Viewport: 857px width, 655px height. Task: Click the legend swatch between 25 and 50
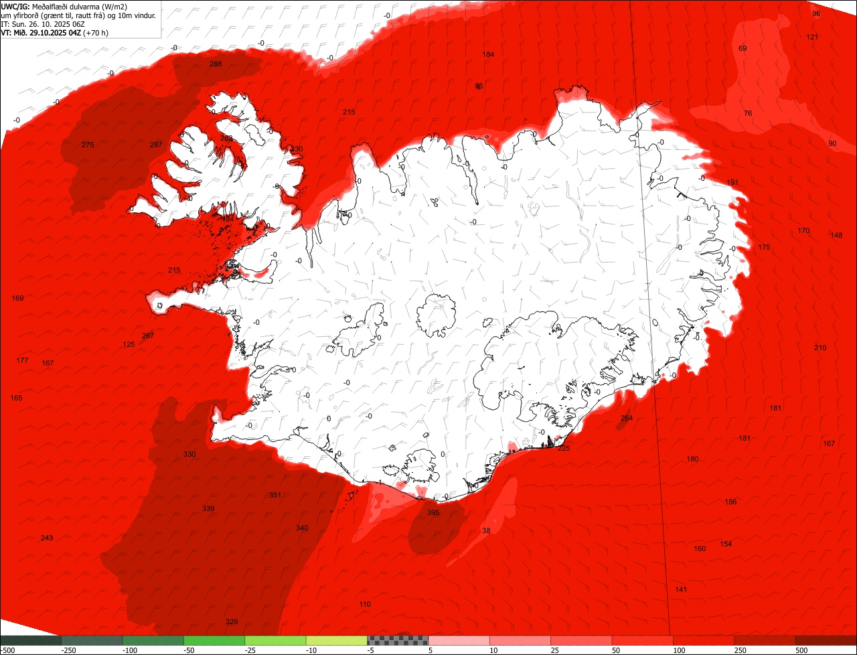pos(581,640)
